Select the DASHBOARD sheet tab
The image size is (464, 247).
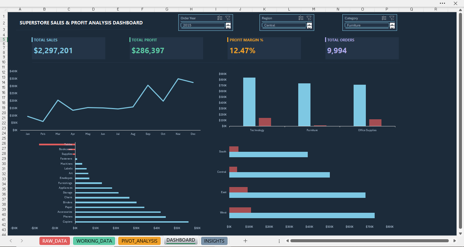[x=181, y=241]
